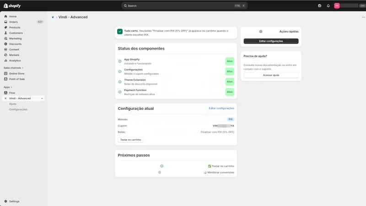Click the dark Editar configurações button
The height and width of the screenshot is (206, 366).
click(271, 41)
